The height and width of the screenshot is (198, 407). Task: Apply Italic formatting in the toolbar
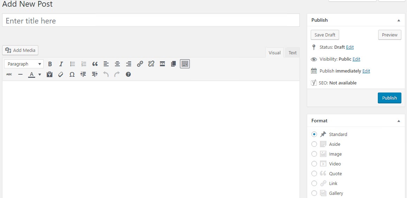click(61, 64)
